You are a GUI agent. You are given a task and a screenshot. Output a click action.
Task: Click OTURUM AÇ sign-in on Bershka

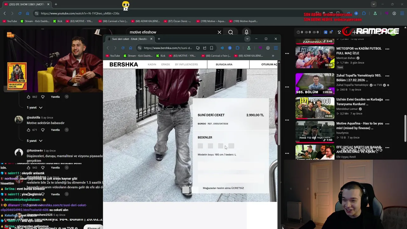point(269,64)
